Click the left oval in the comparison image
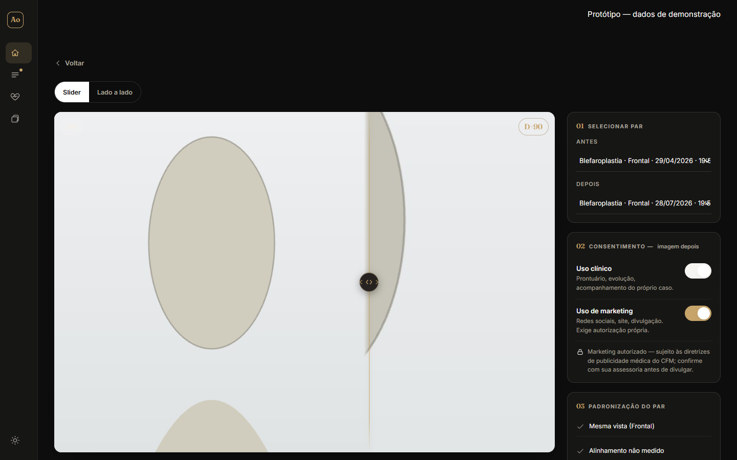The height and width of the screenshot is (460, 737). click(x=211, y=243)
